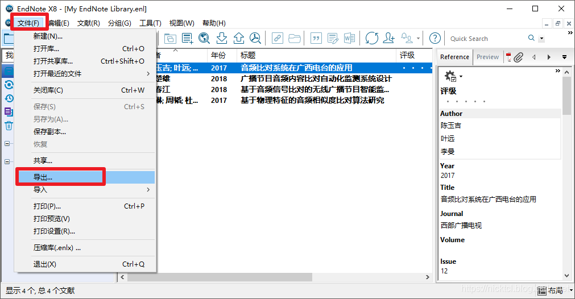Click the gear settings icon in Reference panel
The height and width of the screenshot is (299, 575).
pos(450,76)
